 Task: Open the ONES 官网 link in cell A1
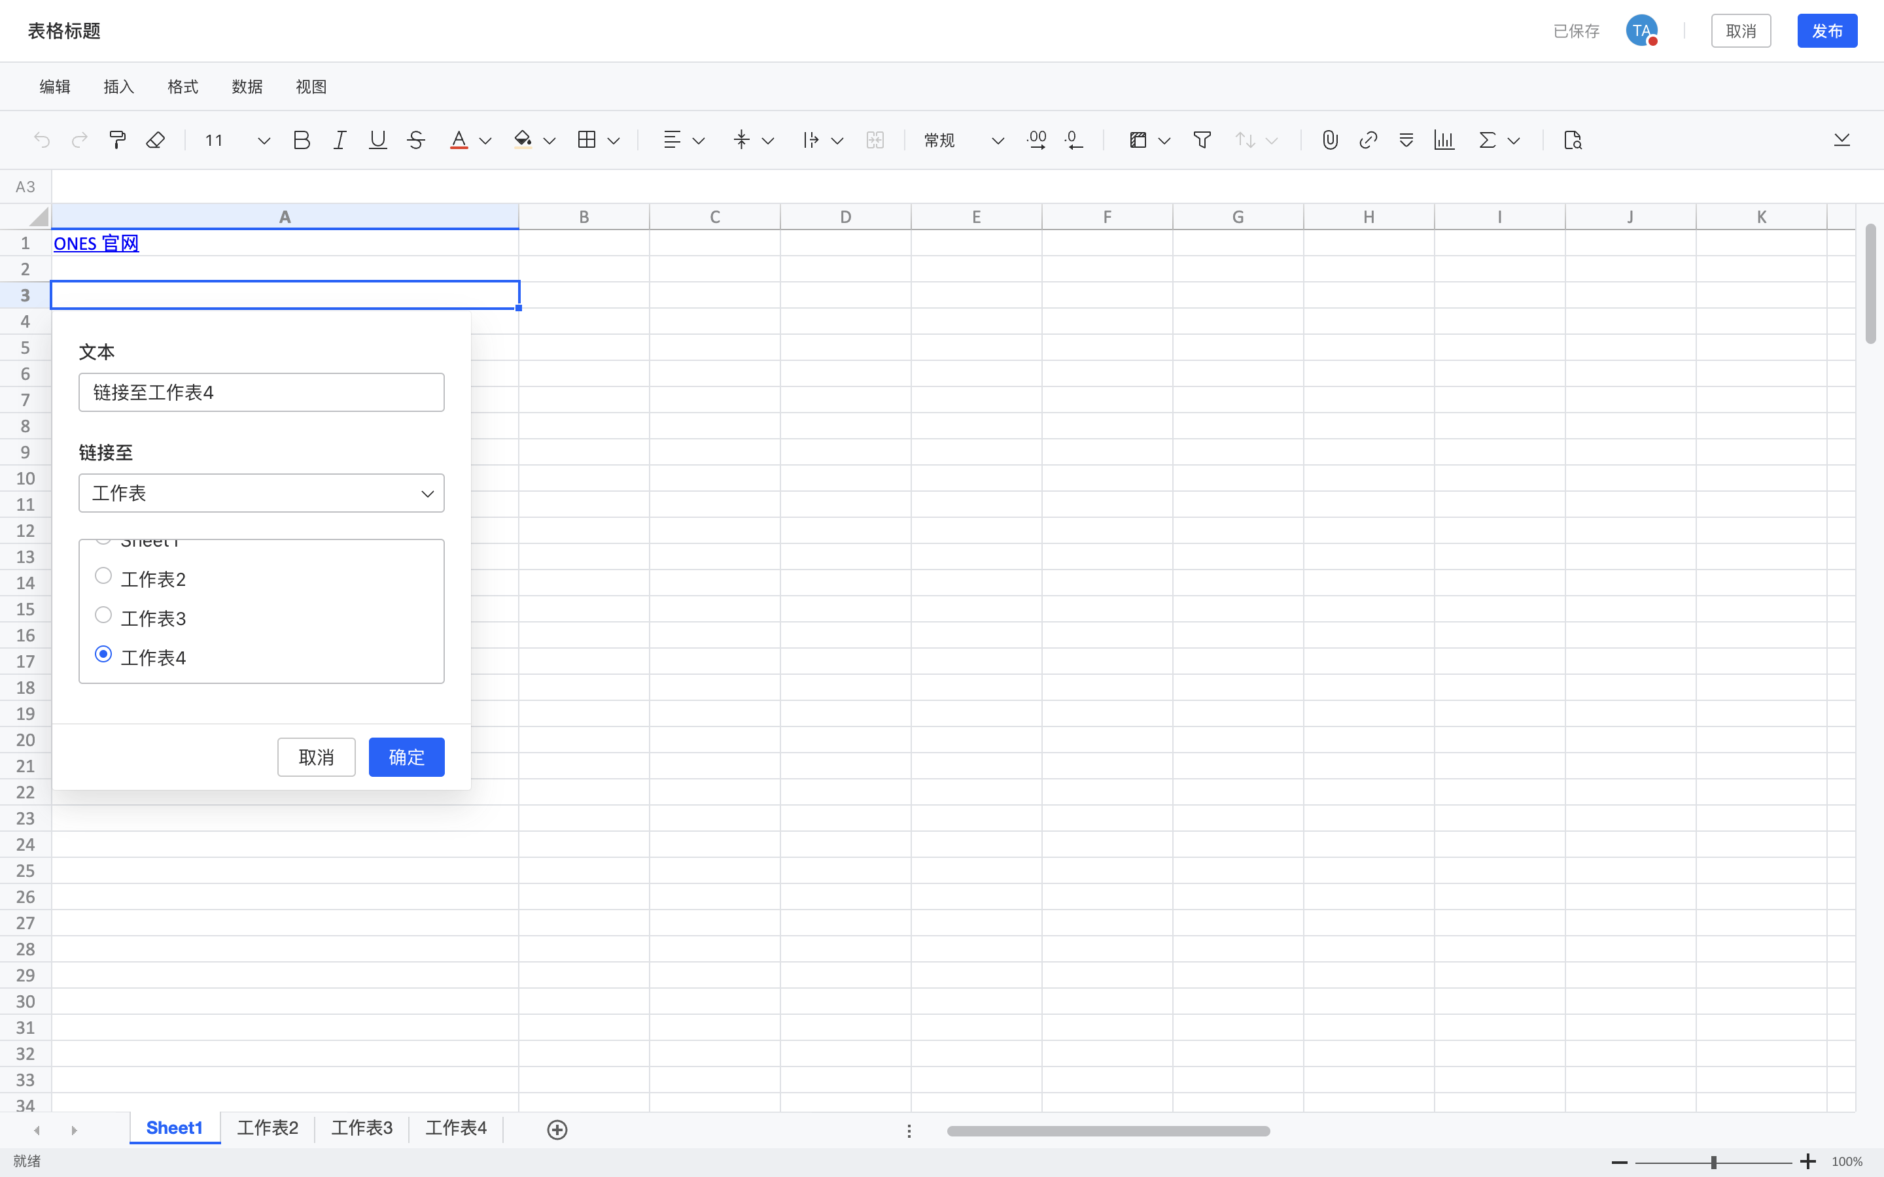coord(96,244)
